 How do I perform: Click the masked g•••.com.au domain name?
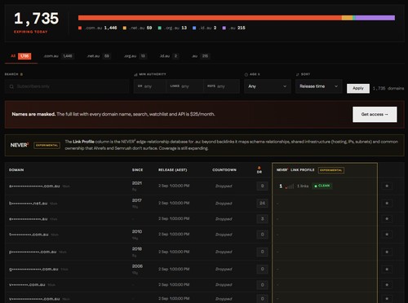pyautogui.click(x=33, y=269)
